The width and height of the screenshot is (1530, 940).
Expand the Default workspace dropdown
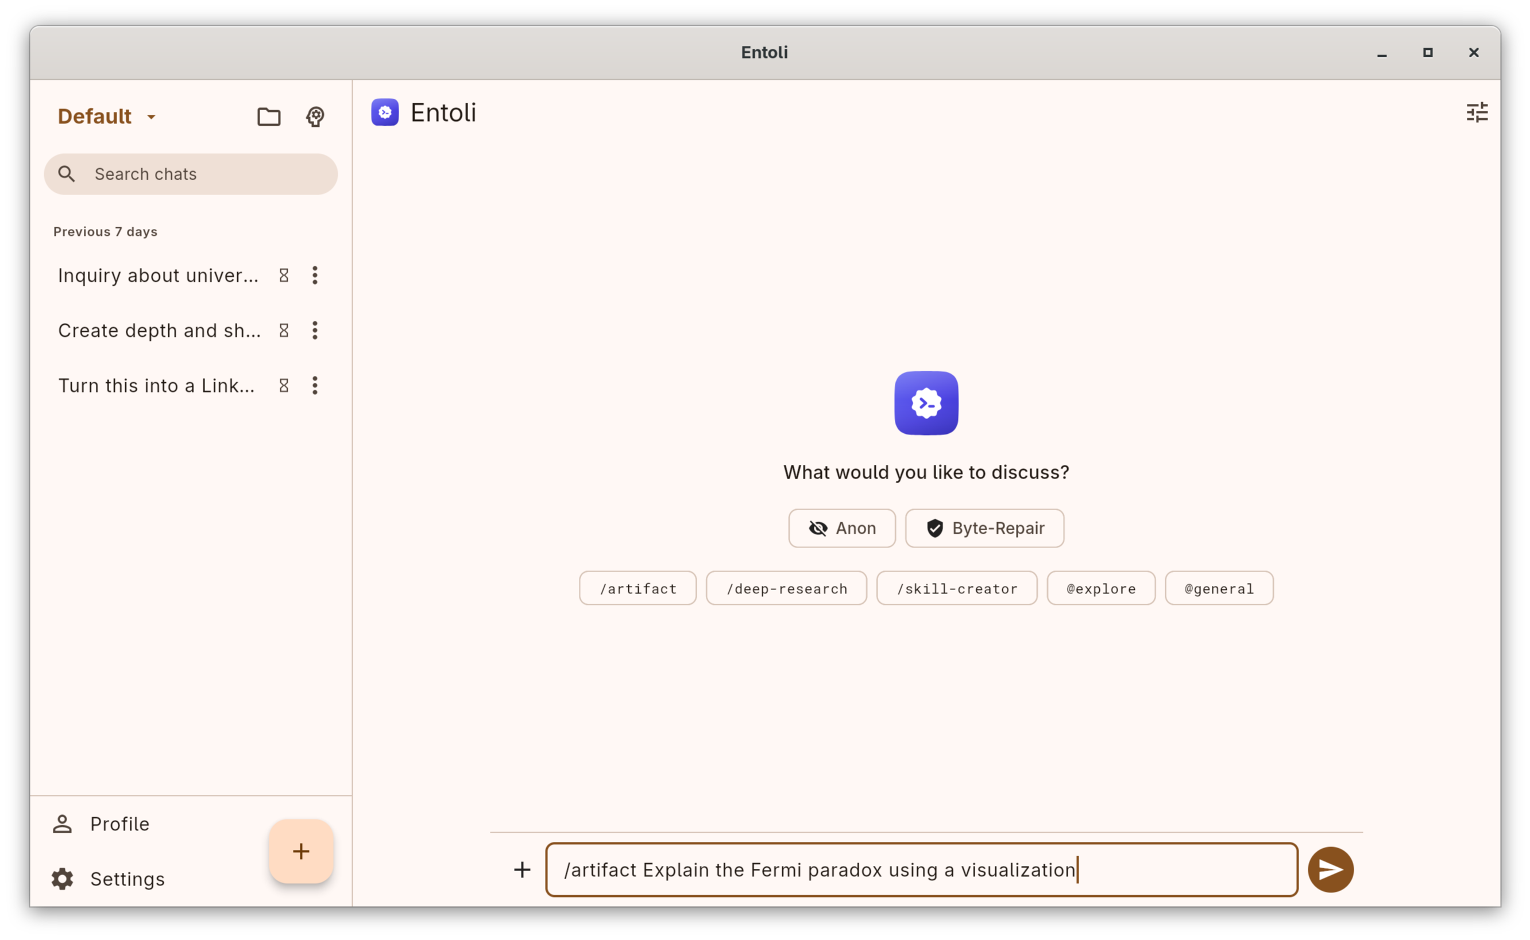click(x=106, y=116)
